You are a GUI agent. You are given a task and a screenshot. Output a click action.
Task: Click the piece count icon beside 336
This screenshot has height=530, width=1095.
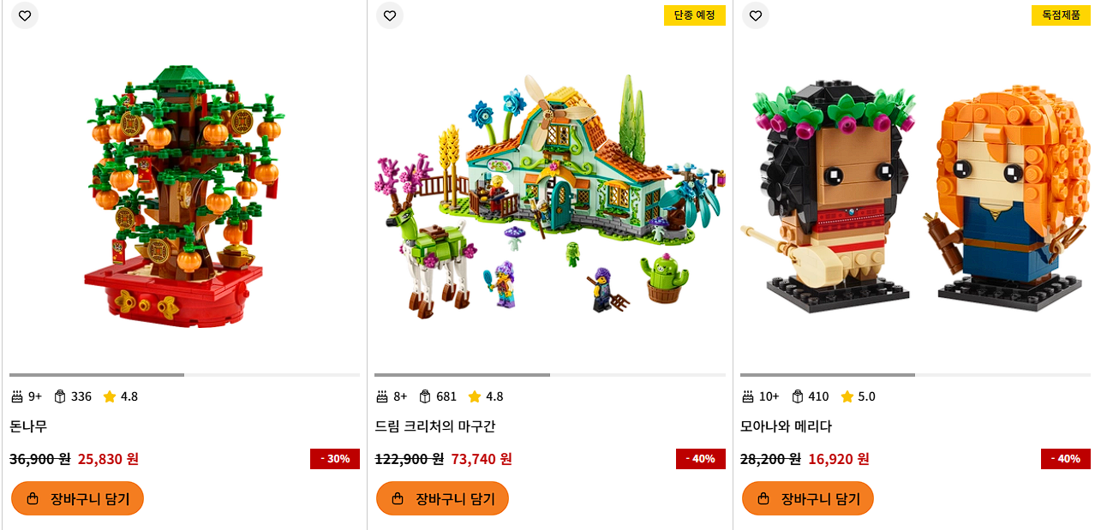[x=60, y=396]
